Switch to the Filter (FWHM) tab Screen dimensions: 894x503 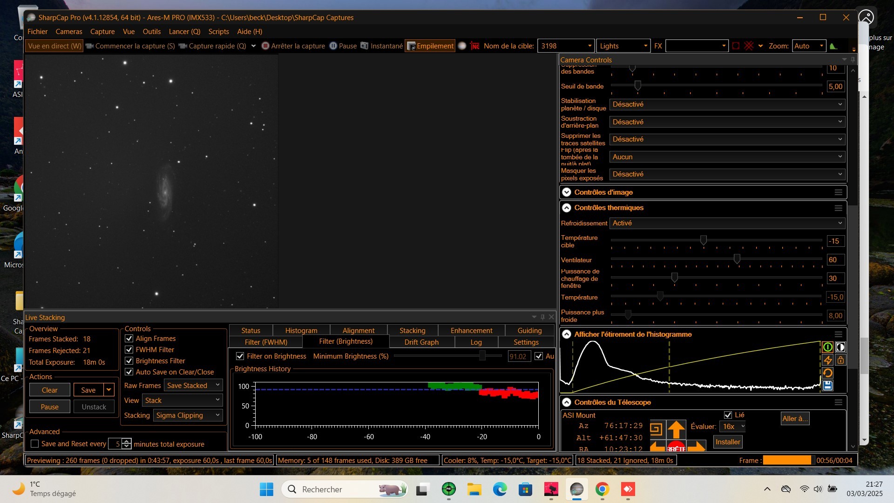point(266,342)
